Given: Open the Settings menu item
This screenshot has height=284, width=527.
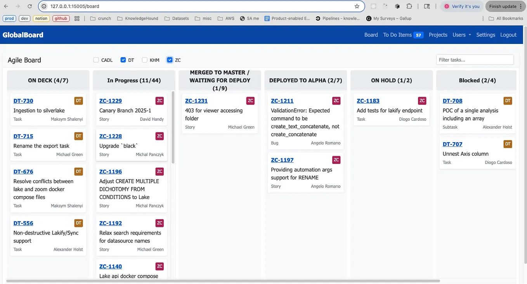Looking at the screenshot, I should click(x=485, y=35).
